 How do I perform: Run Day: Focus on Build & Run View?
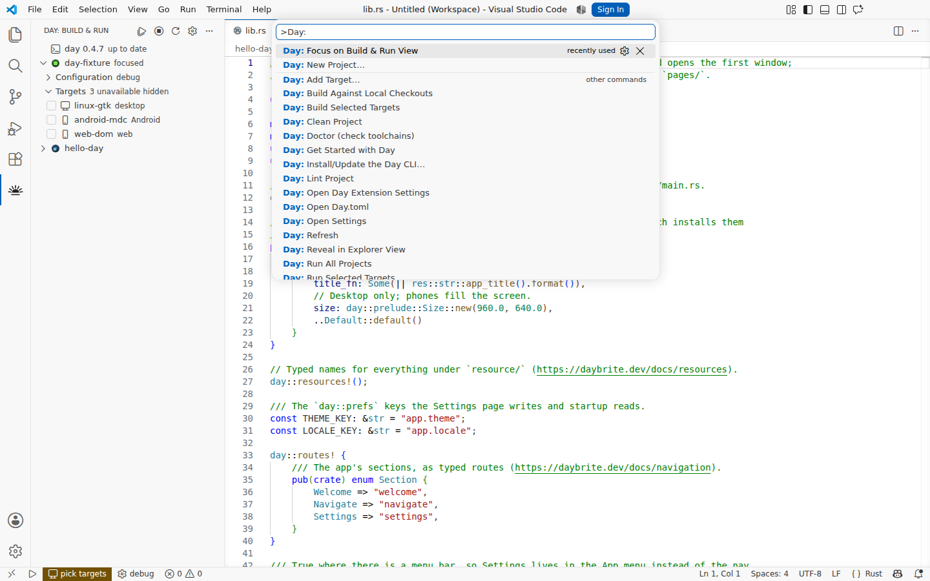tap(466, 51)
